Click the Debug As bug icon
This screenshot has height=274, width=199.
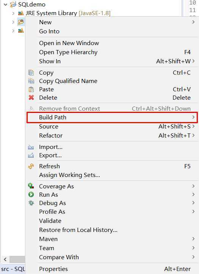point(31,203)
